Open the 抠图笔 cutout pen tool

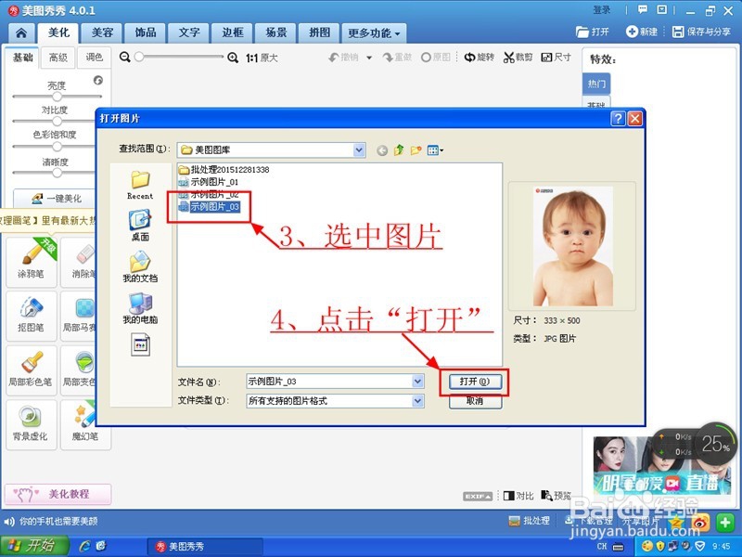(x=31, y=317)
